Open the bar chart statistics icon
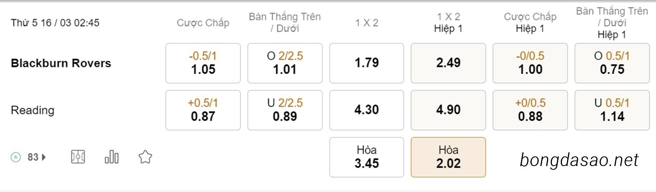Viewport: 656px width, 192px height. (x=112, y=157)
